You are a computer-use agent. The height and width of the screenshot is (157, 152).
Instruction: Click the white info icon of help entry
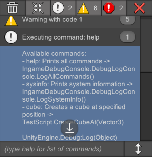coord(11,37)
